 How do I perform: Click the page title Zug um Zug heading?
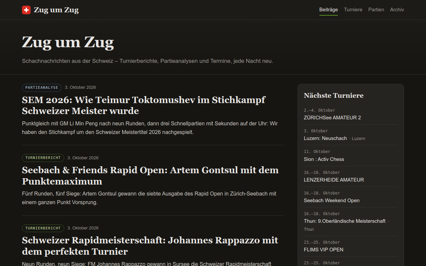click(68, 42)
